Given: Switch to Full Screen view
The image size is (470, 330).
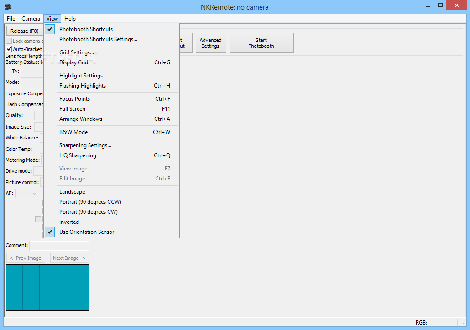Looking at the screenshot, I should click(111, 109).
